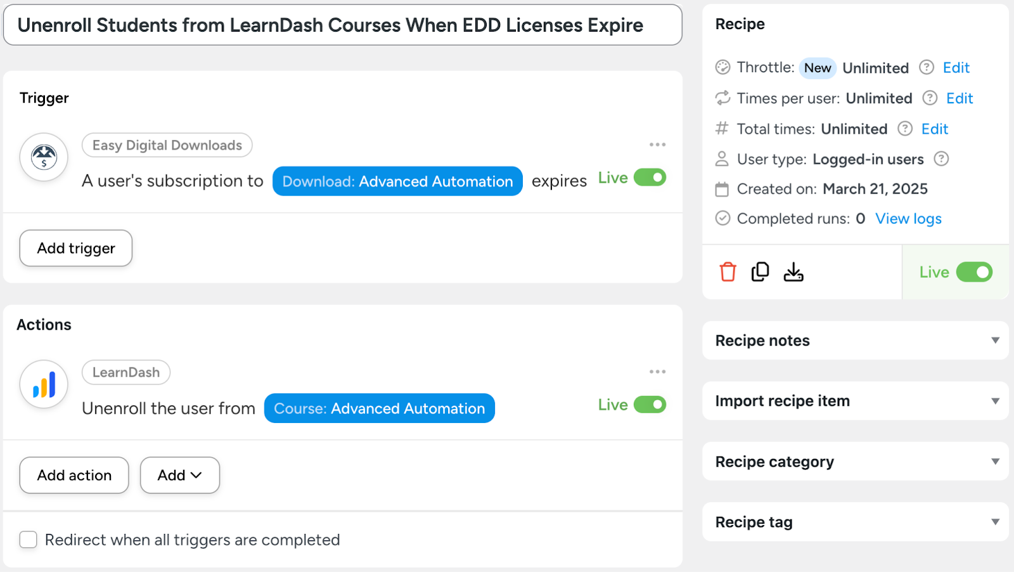This screenshot has width=1014, height=572.
Task: Check Redirect when all triggers are completed
Action: click(29, 540)
